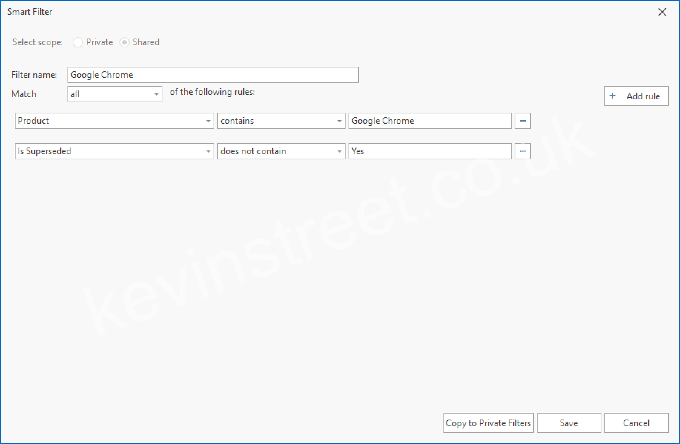The width and height of the screenshot is (680, 444).
Task: Remove the Is Superseded rule
Action: pos(522,151)
